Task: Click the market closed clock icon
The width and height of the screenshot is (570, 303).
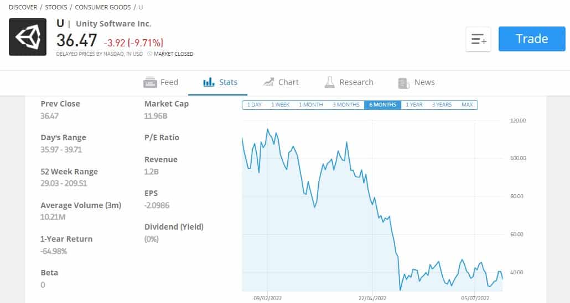Action: pyautogui.click(x=150, y=54)
